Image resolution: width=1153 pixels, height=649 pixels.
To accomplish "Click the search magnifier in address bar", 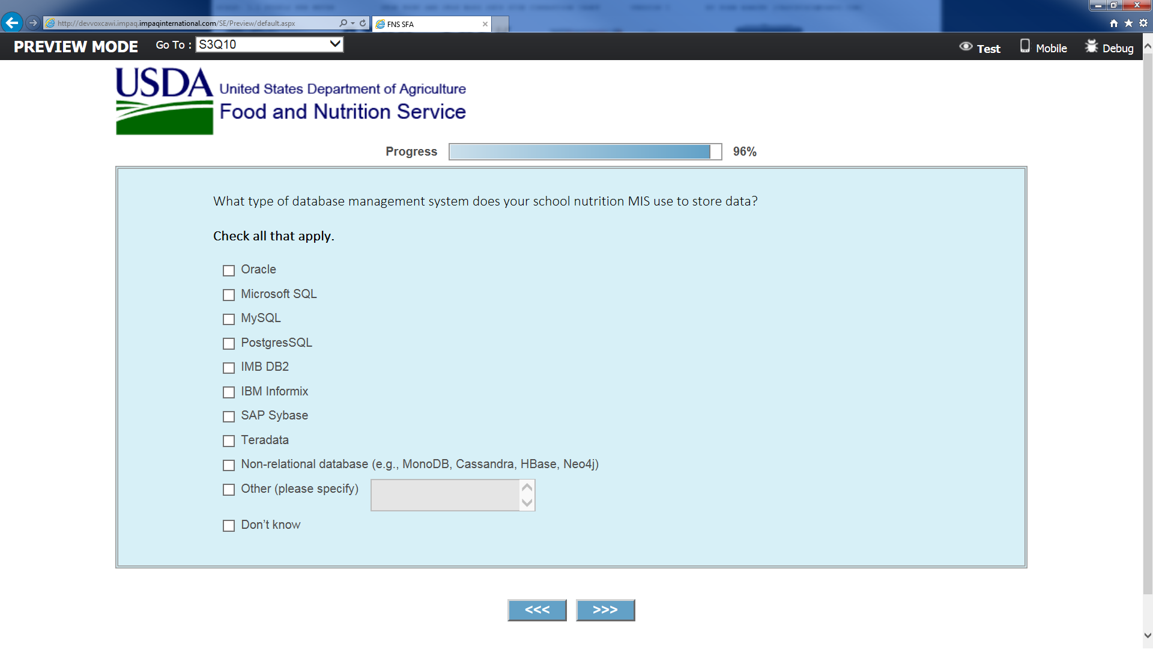I will click(x=343, y=23).
